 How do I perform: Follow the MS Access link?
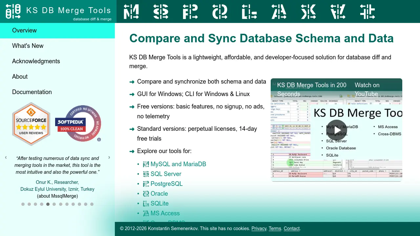point(165,213)
